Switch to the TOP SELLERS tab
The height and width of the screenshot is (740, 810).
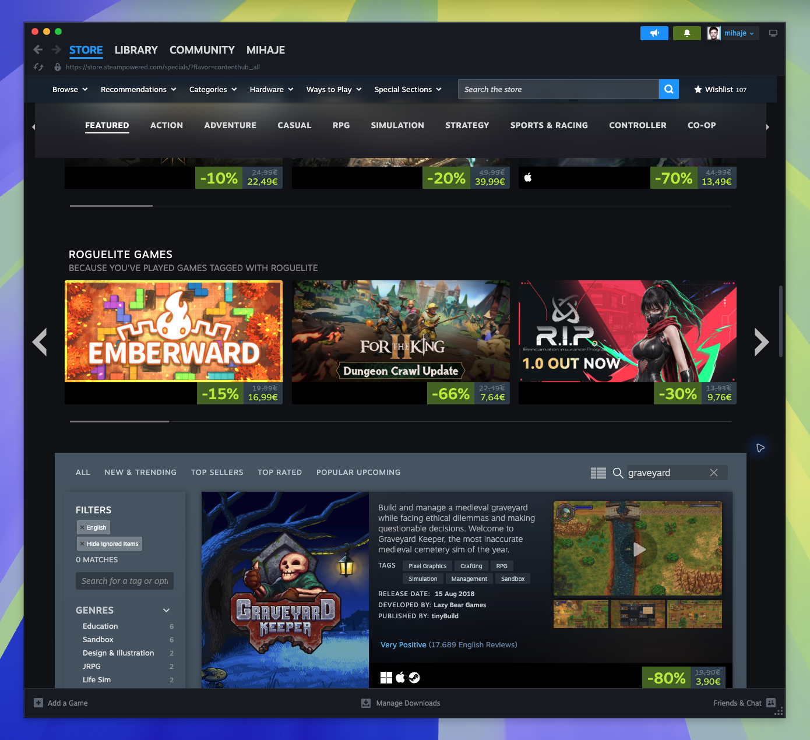point(217,473)
